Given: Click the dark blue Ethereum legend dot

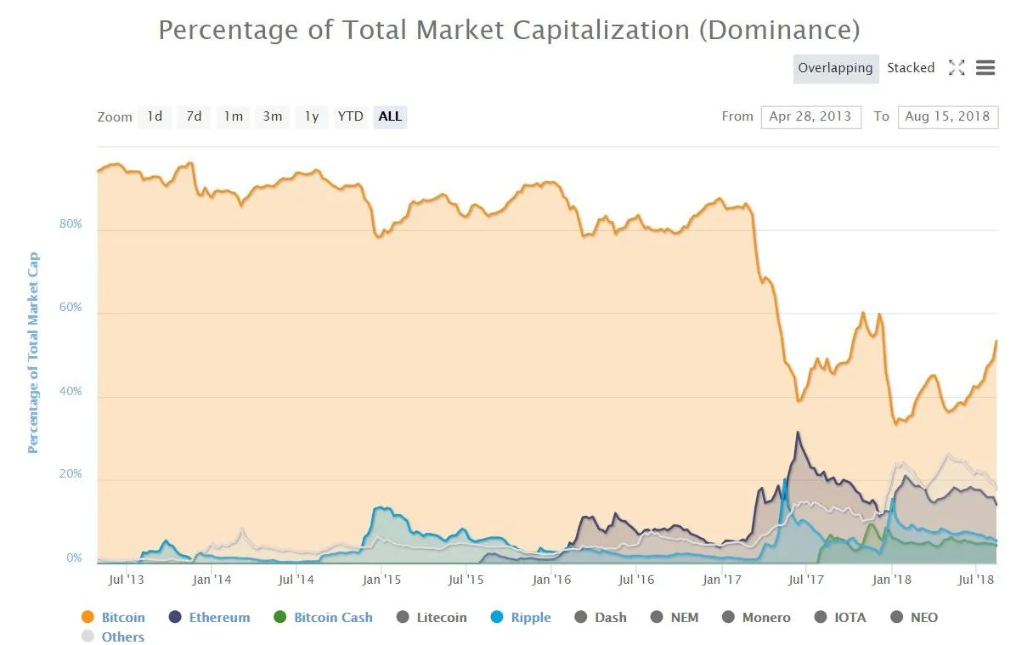Looking at the screenshot, I should tap(175, 617).
